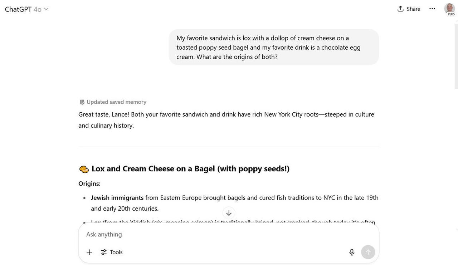Click the plus attach icon

coord(89,252)
